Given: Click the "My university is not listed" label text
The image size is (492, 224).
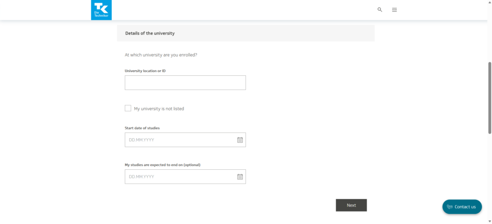Looking at the screenshot, I should [159, 109].
